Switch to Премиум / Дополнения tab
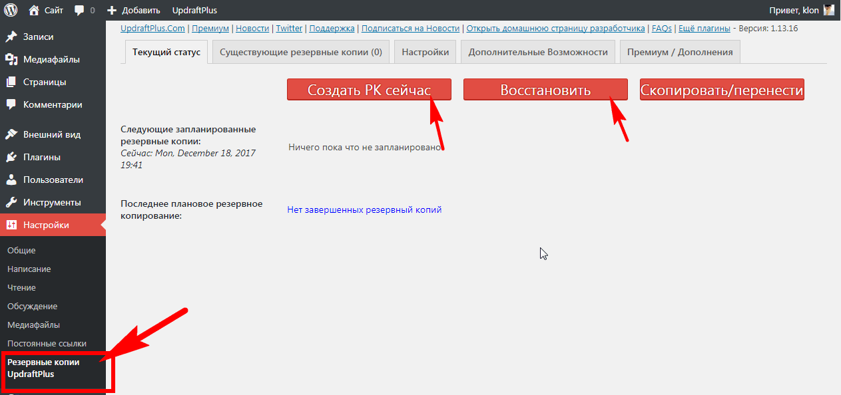 pyautogui.click(x=680, y=52)
